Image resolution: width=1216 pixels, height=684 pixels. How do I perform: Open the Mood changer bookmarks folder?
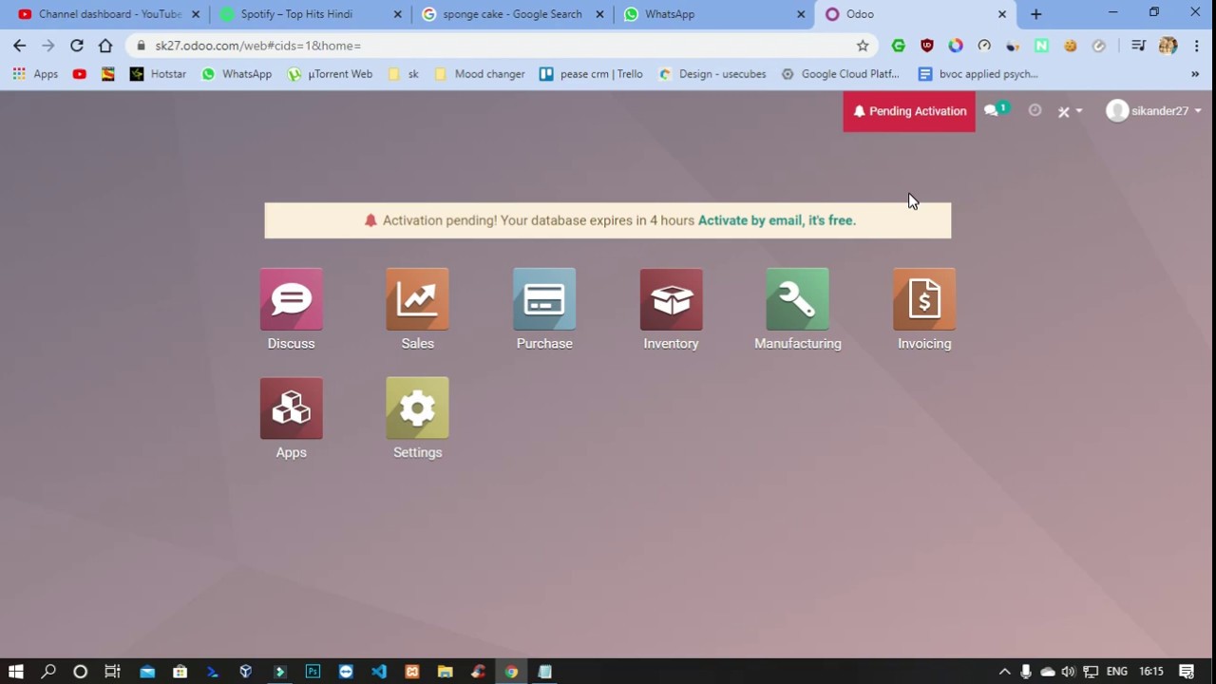click(x=479, y=74)
